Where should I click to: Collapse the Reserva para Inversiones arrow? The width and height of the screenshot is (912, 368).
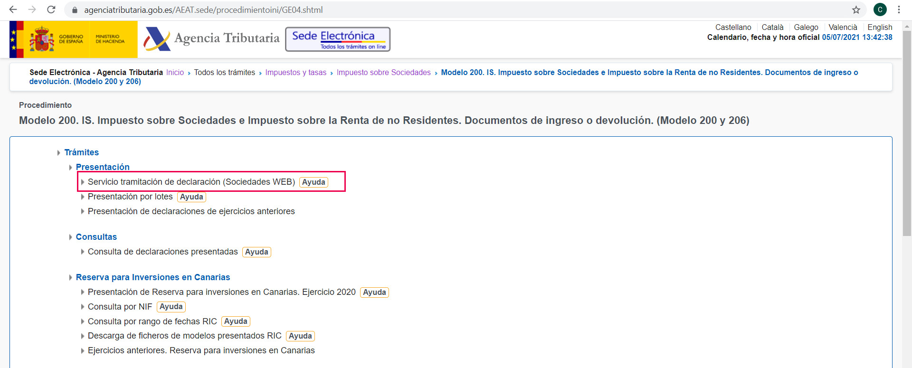coord(70,277)
